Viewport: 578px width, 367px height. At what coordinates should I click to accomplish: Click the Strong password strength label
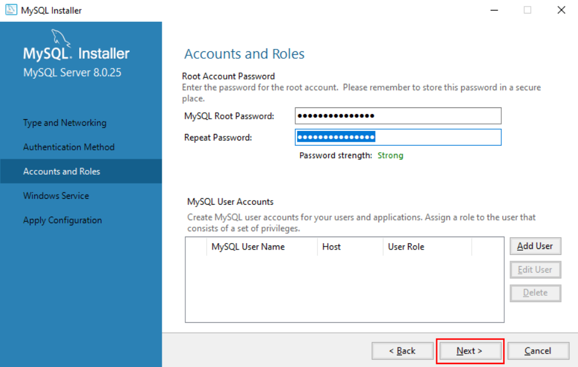pyautogui.click(x=390, y=156)
